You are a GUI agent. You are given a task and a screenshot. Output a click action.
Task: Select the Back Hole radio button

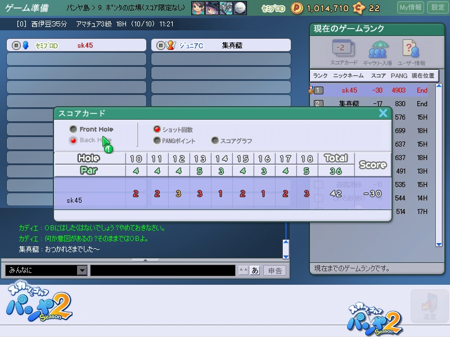(x=73, y=140)
